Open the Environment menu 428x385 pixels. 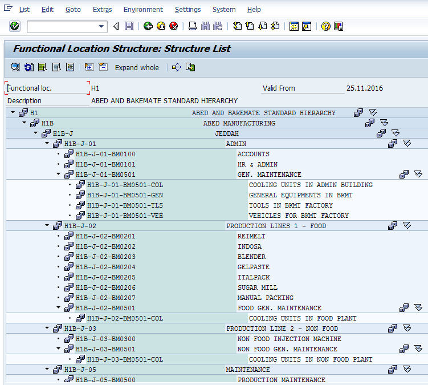coord(143,10)
